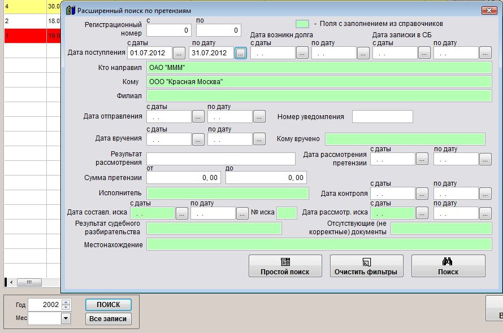Open calendar for Дата рассмотр. иска с даты
The width and height of the screenshot is (503, 333).
point(422,213)
